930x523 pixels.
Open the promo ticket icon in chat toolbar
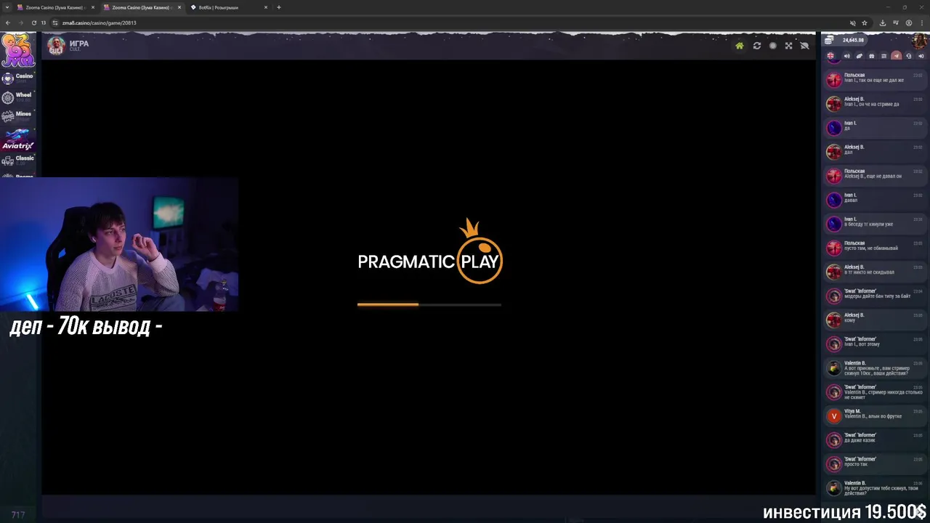(x=859, y=56)
